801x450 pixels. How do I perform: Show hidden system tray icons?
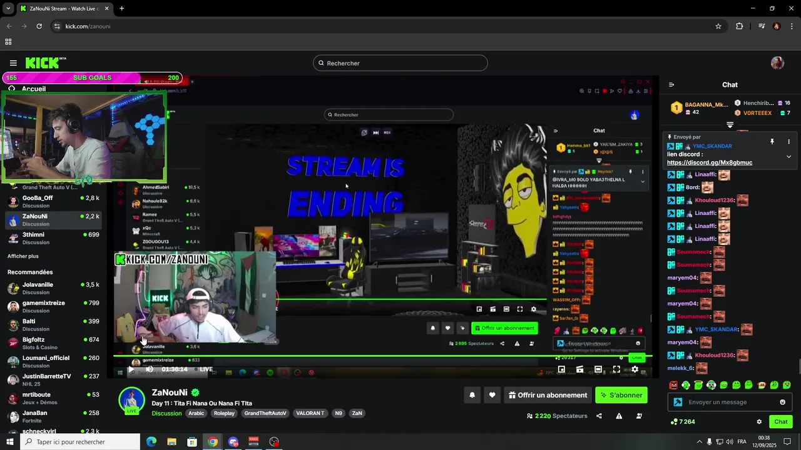tap(700, 441)
